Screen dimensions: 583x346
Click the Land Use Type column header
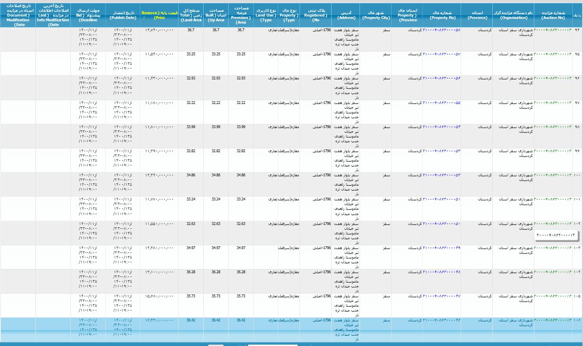pos(266,15)
